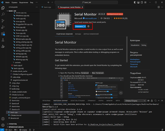
Task: Toggle primary side bar layout icon
Action: coord(135,2)
